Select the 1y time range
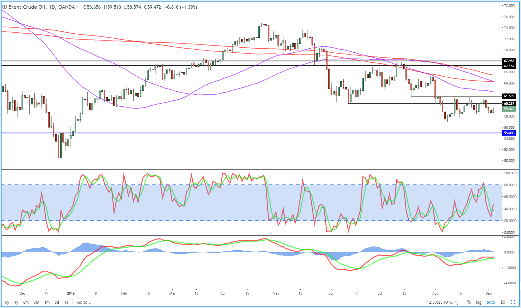The width and height of the screenshot is (521, 308). click(x=16, y=302)
